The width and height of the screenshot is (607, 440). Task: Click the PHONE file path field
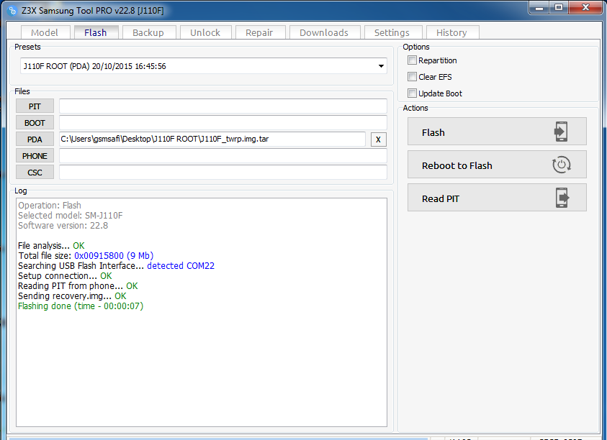click(223, 156)
